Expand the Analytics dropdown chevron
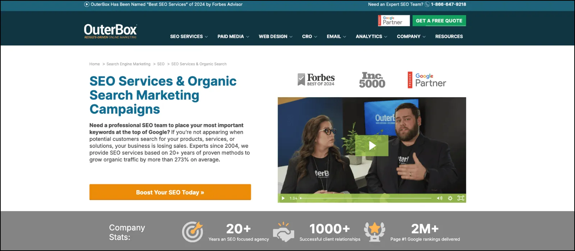The image size is (575, 251). click(x=386, y=37)
